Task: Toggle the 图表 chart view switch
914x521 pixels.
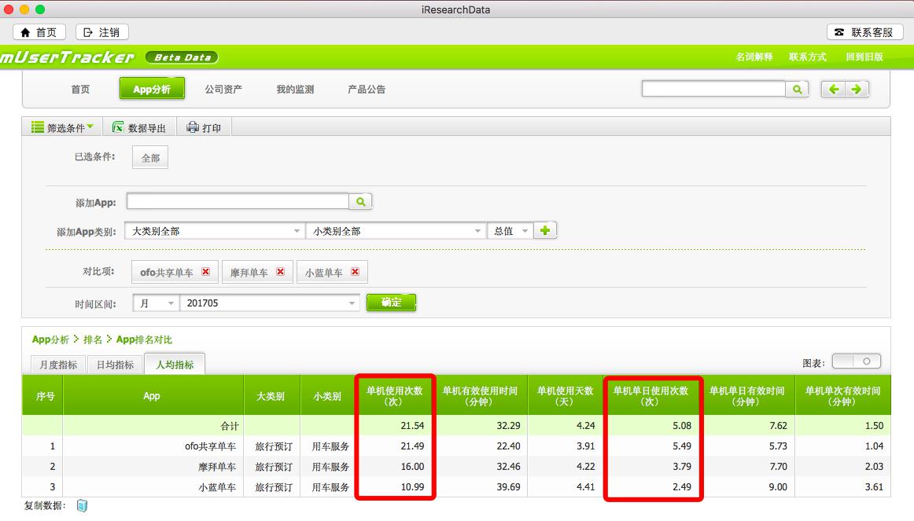Action: click(x=856, y=361)
